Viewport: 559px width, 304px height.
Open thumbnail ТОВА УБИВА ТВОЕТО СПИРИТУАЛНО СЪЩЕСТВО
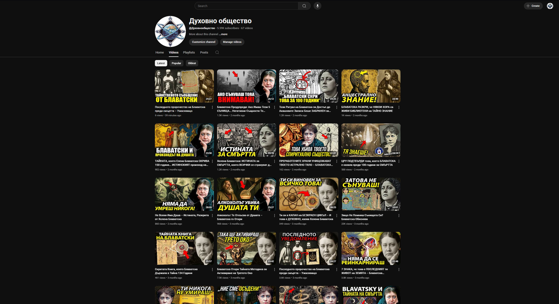(x=309, y=140)
